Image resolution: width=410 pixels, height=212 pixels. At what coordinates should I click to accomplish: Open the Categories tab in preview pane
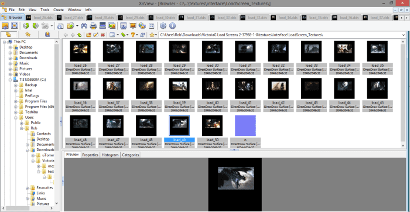point(131,155)
